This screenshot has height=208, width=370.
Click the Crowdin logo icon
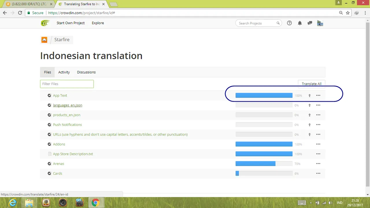pyautogui.click(x=45, y=23)
